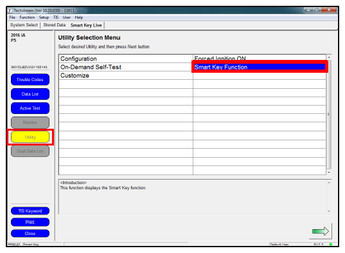The image size is (345, 253).
Task: Select the yellow Utility button
Action: 30,137
